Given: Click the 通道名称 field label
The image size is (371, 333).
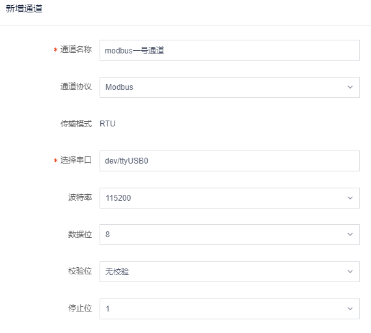Looking at the screenshot, I should coord(76,50).
